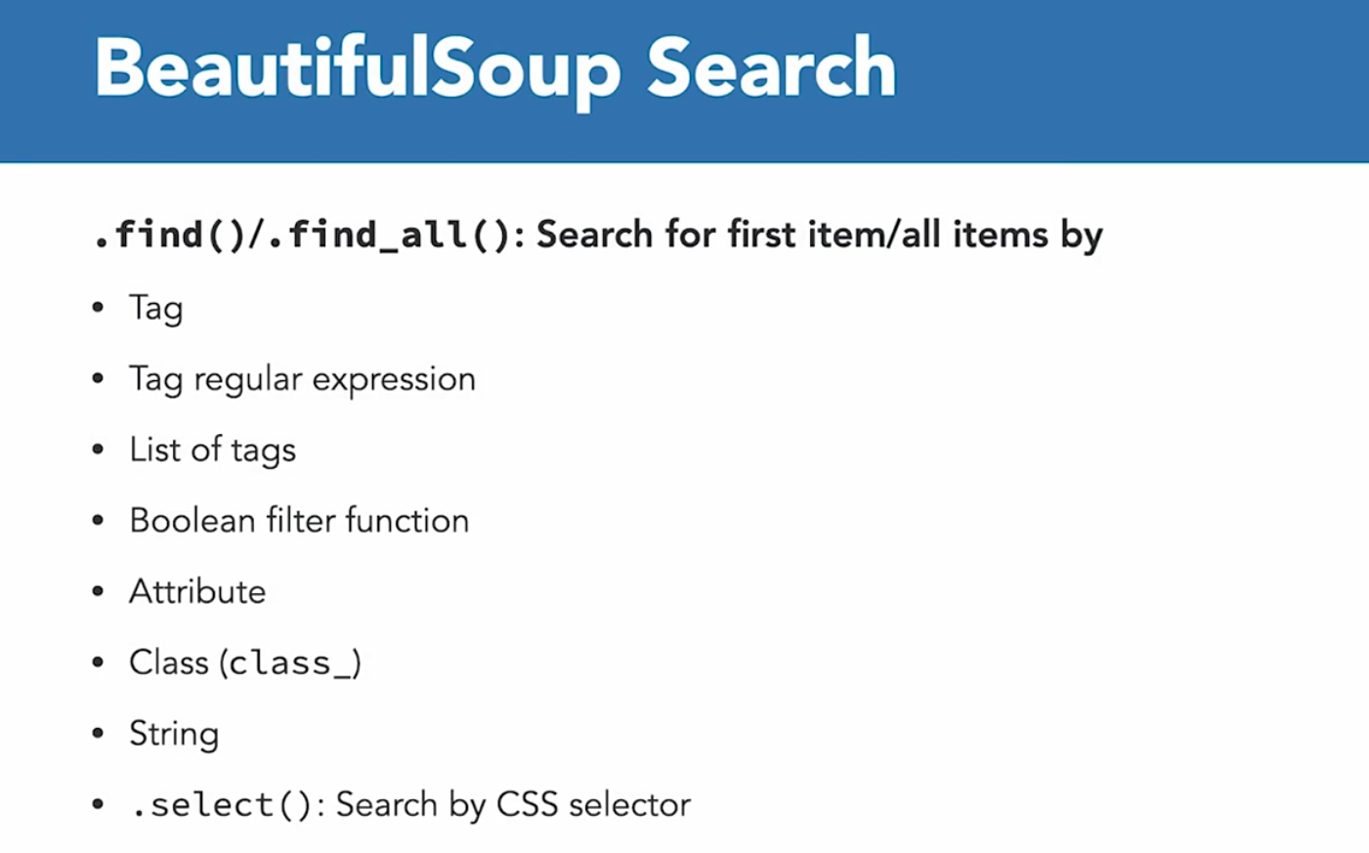Click the class_ code text in parentheses

[289, 664]
